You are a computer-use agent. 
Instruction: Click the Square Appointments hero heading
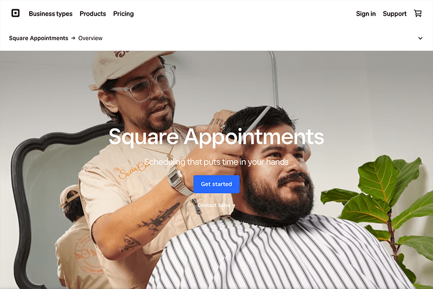tap(216, 137)
